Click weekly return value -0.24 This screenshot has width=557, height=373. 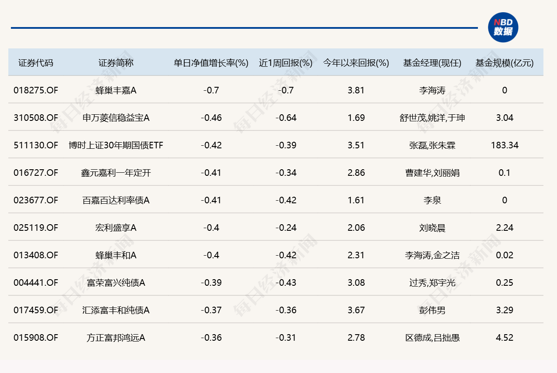[286, 228]
